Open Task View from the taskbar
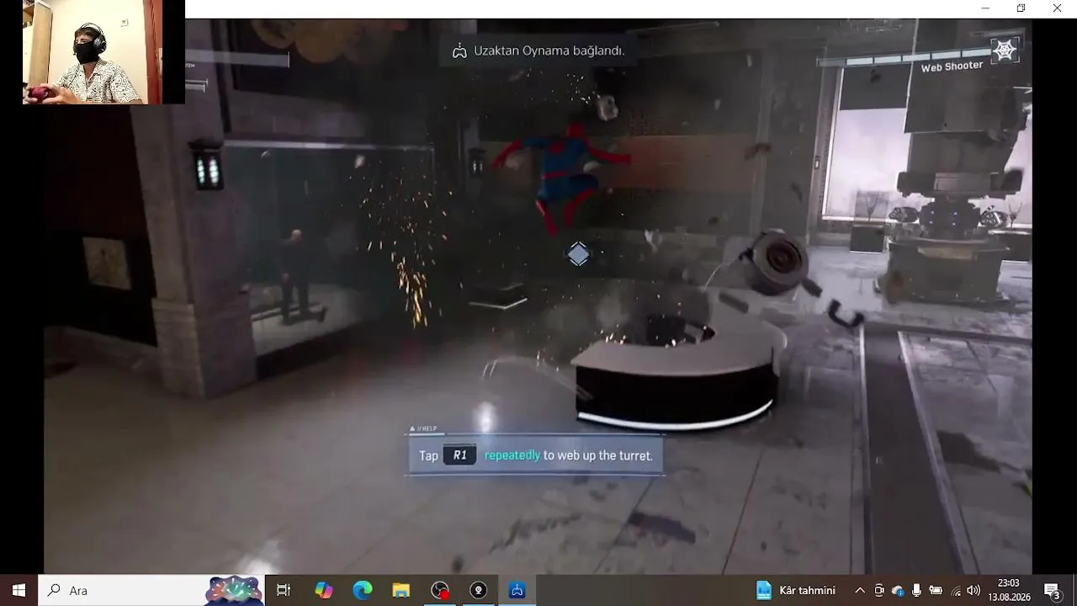Screen dimensions: 1077x606 click(284, 590)
